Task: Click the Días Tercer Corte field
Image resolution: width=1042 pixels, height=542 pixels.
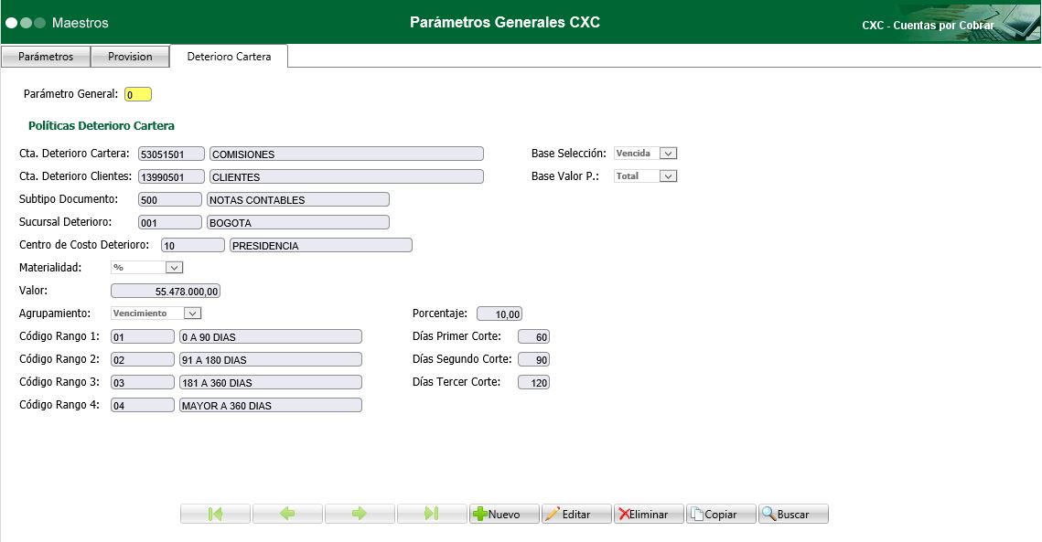Action: pos(533,382)
